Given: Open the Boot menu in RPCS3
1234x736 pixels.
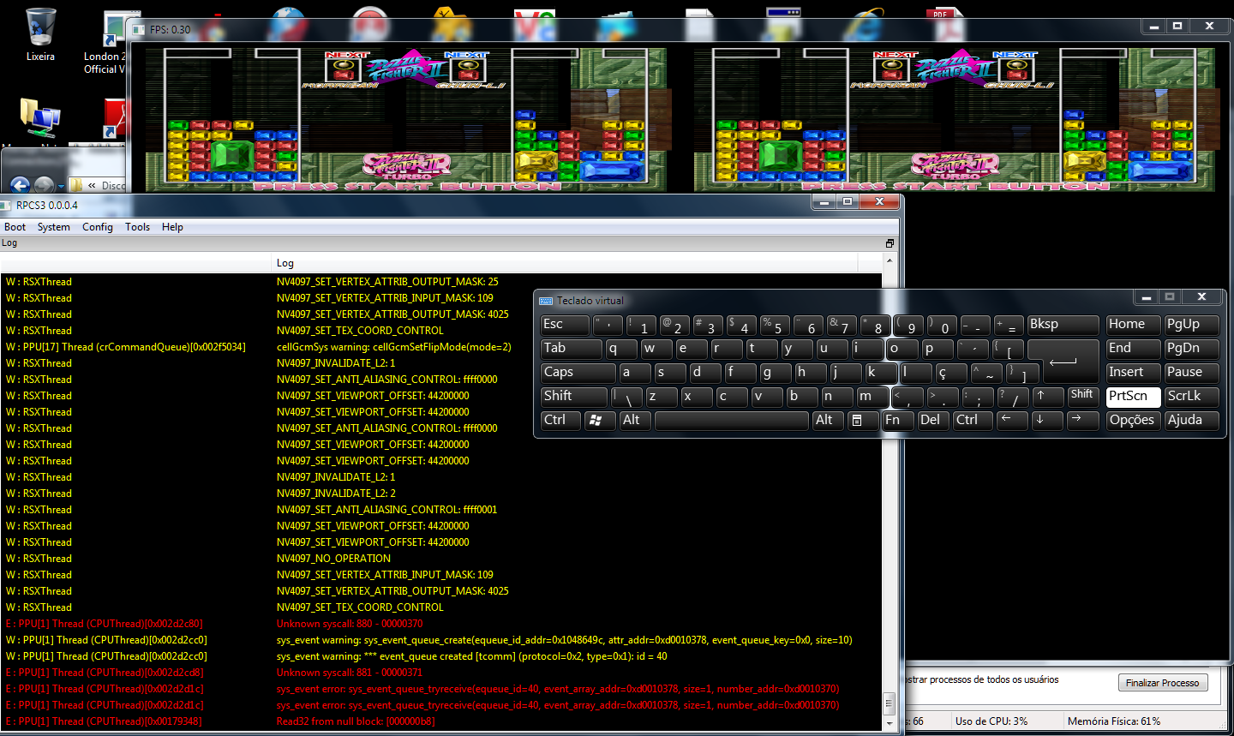Looking at the screenshot, I should (15, 227).
